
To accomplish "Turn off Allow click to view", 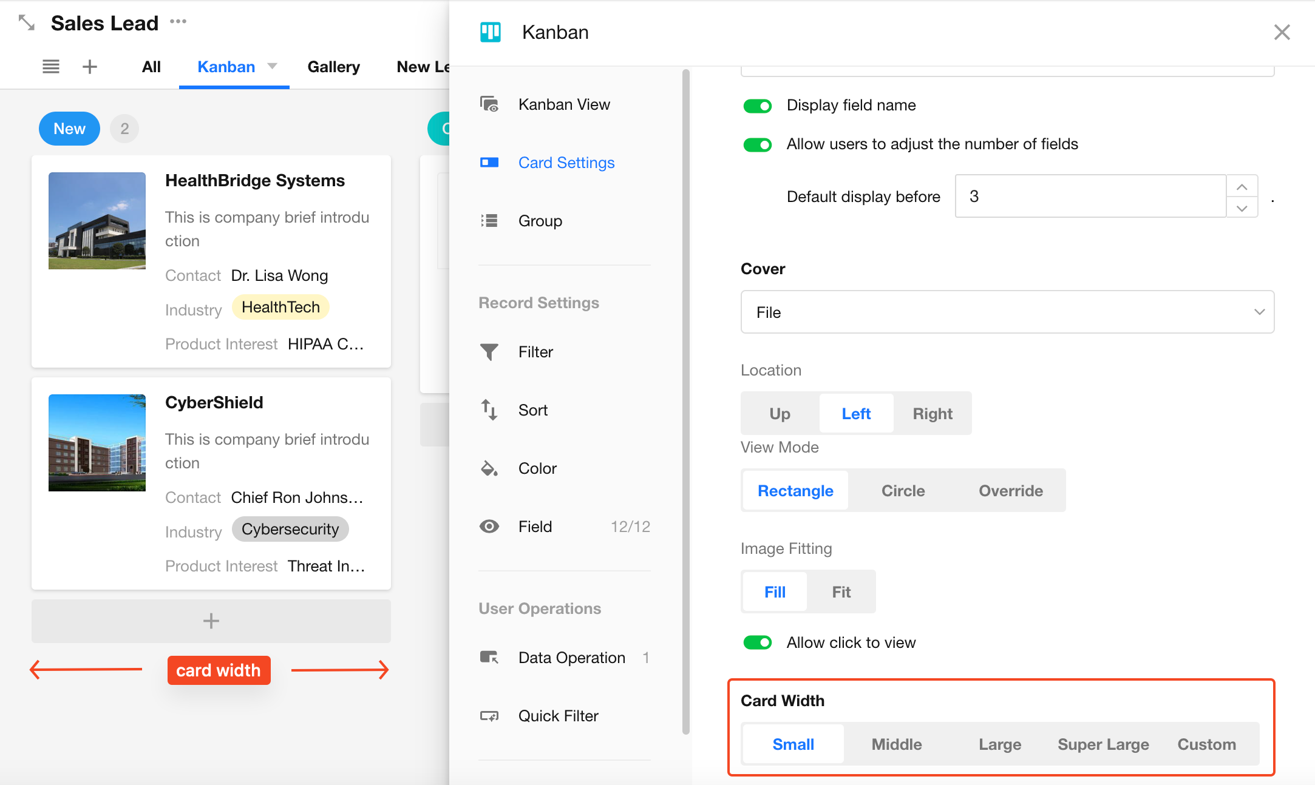I will tap(757, 642).
